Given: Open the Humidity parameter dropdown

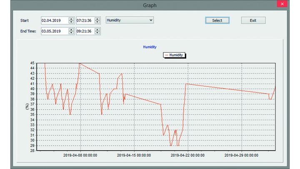Looking at the screenshot, I should (x=130, y=20).
